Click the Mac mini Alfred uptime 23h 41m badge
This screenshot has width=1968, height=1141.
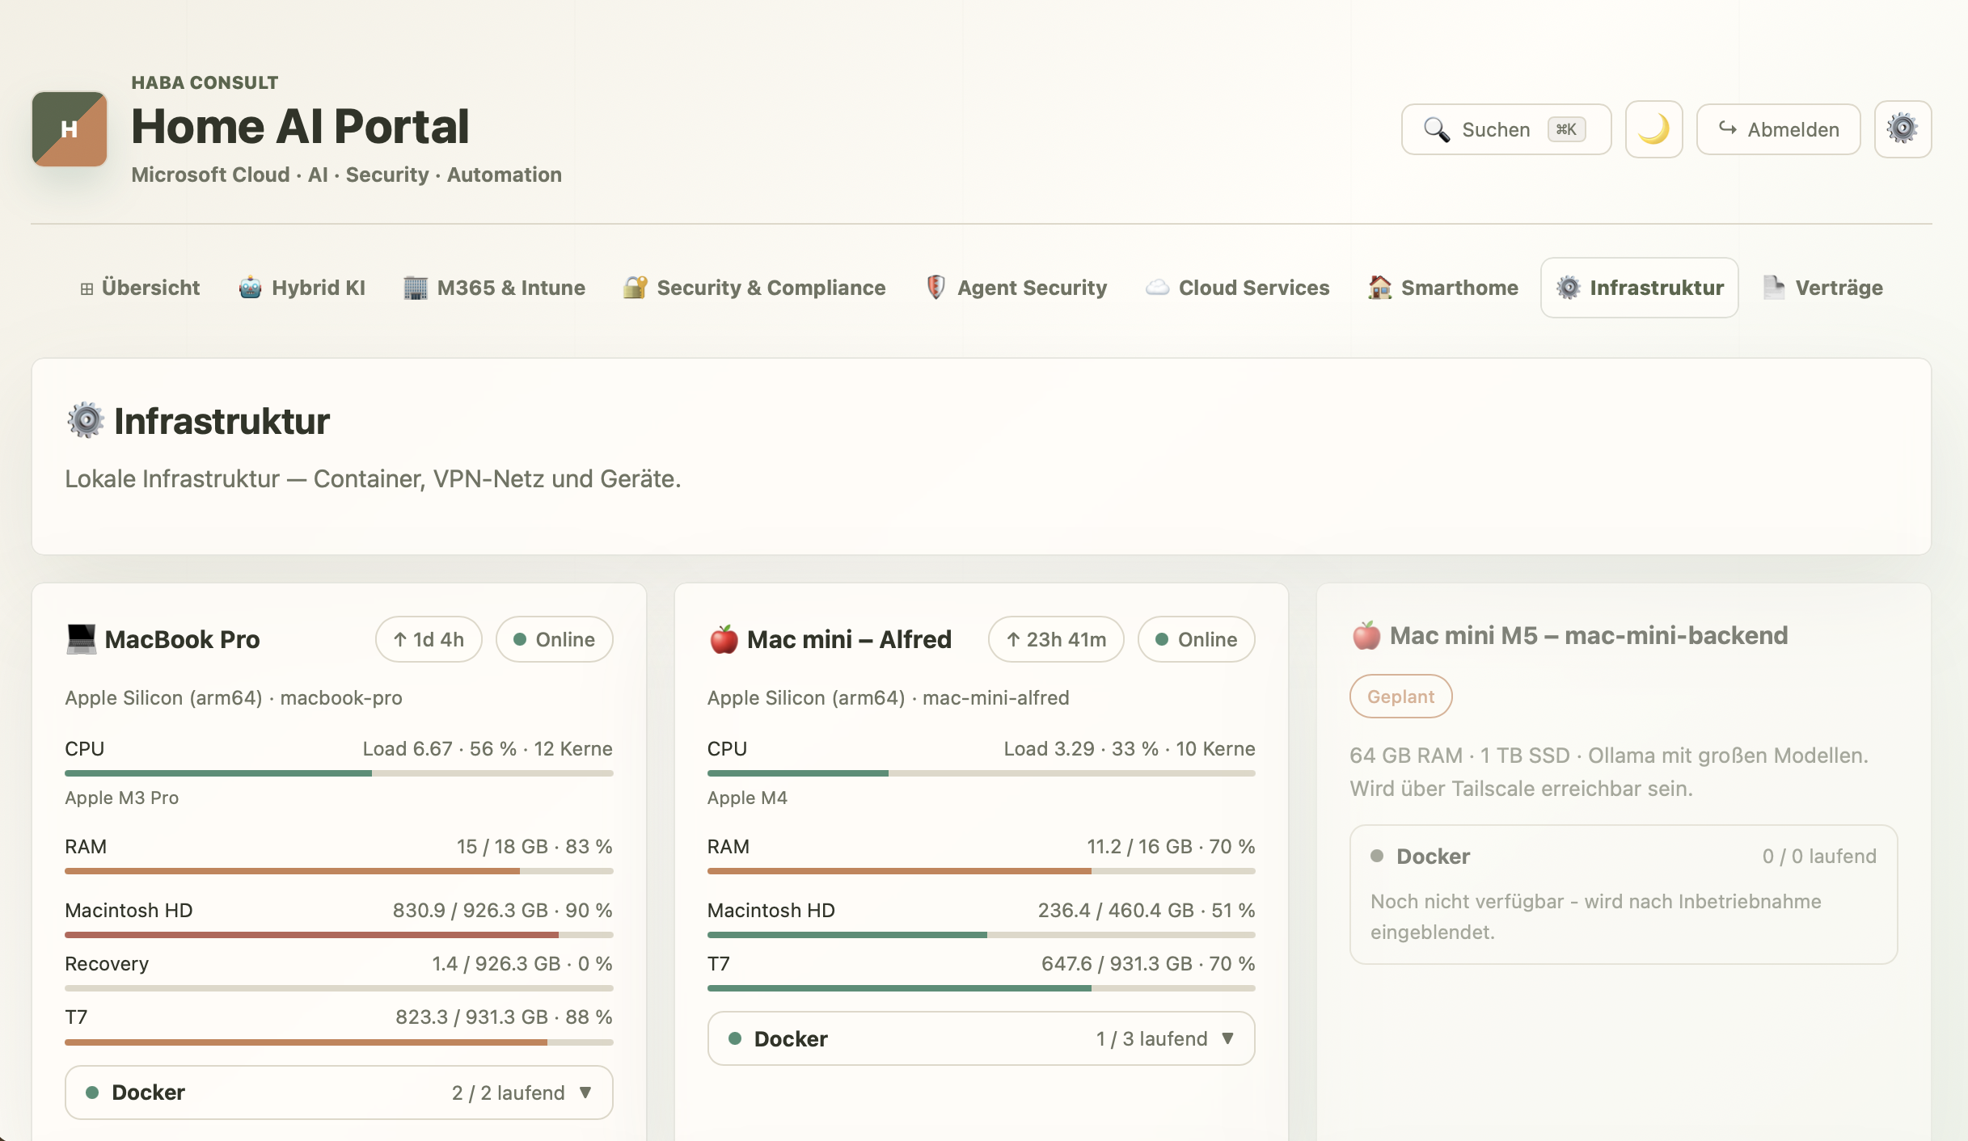1056,639
